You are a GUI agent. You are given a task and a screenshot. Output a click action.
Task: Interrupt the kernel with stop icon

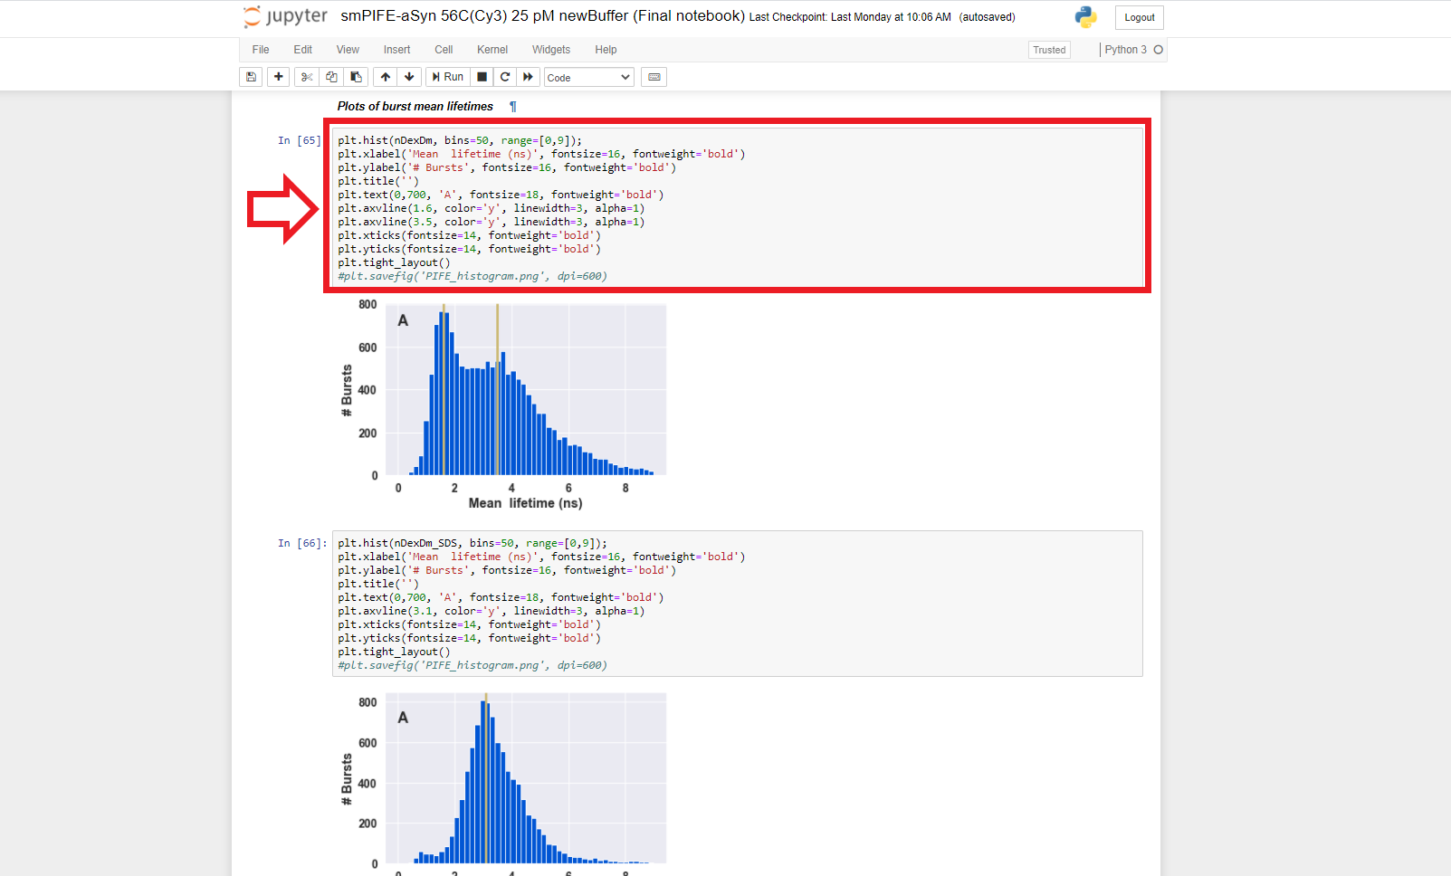[x=482, y=77]
